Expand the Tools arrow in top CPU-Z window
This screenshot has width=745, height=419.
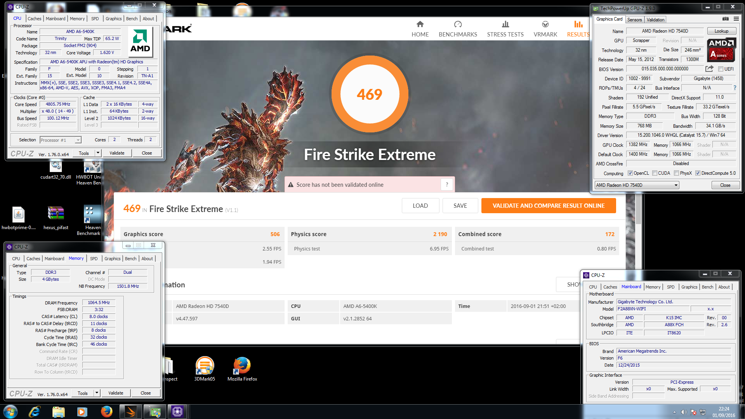pyautogui.click(x=98, y=153)
